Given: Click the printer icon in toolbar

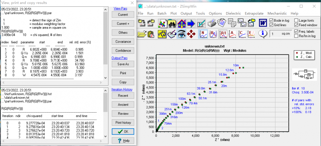Looking at the screenshot, I should coord(212,23).
